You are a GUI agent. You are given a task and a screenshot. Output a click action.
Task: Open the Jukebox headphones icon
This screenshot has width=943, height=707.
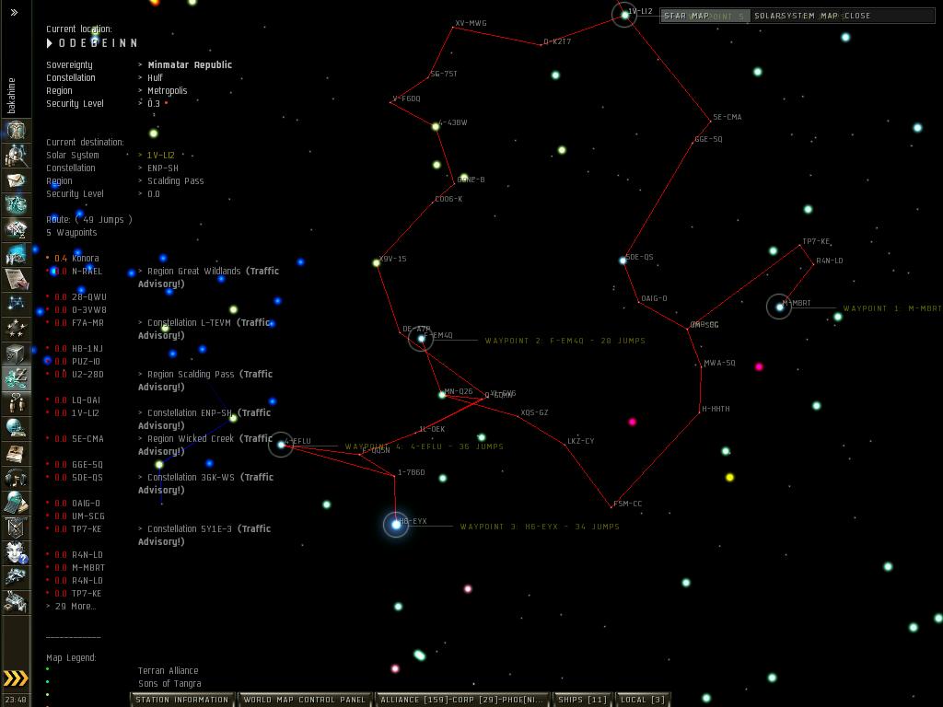point(16,478)
